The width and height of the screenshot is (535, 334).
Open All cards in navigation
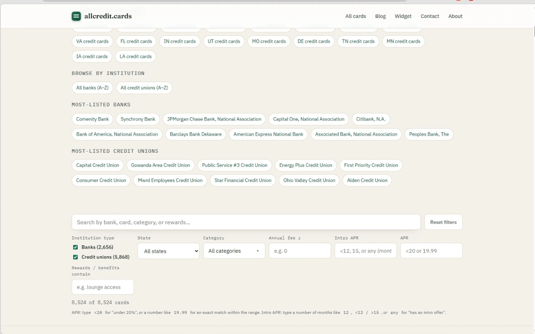[x=356, y=16]
